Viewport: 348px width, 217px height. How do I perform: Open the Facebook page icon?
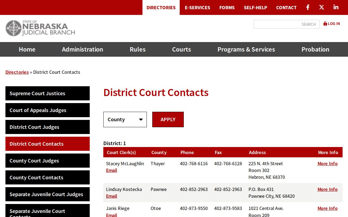click(308, 7)
